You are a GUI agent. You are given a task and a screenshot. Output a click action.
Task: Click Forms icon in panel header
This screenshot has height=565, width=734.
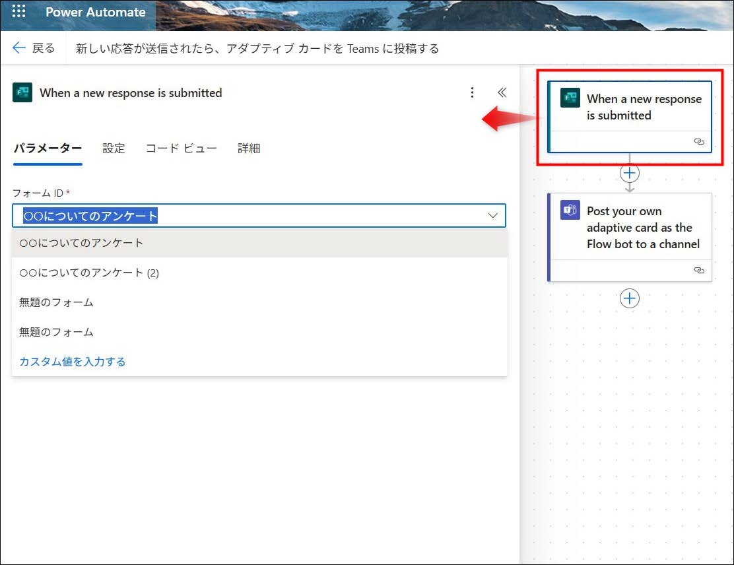pos(22,92)
